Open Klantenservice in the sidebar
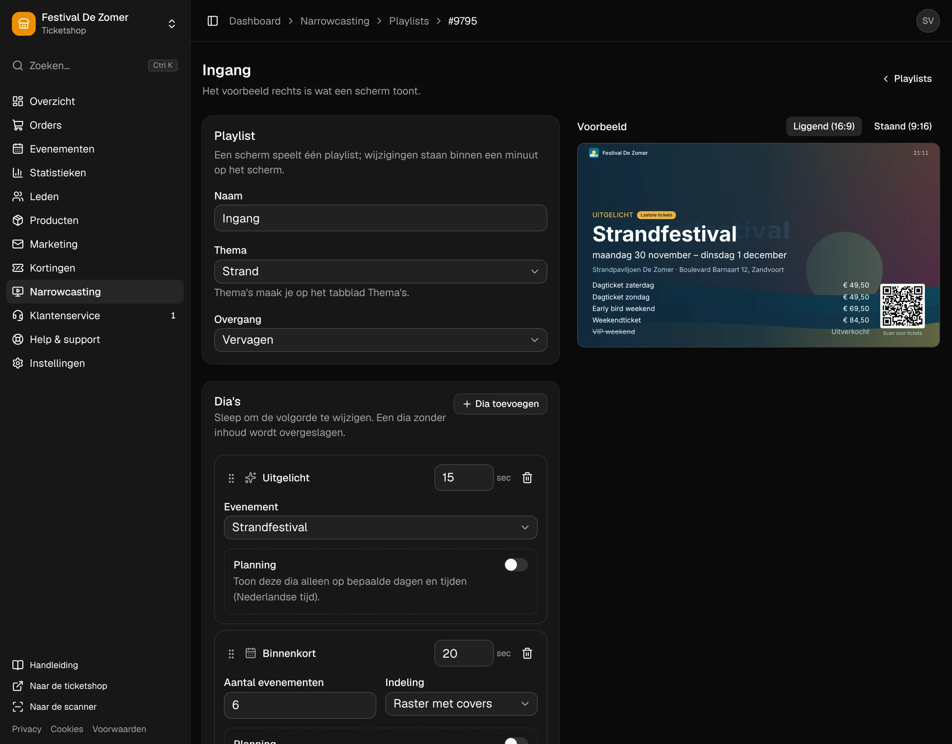The image size is (952, 744). (x=95, y=315)
